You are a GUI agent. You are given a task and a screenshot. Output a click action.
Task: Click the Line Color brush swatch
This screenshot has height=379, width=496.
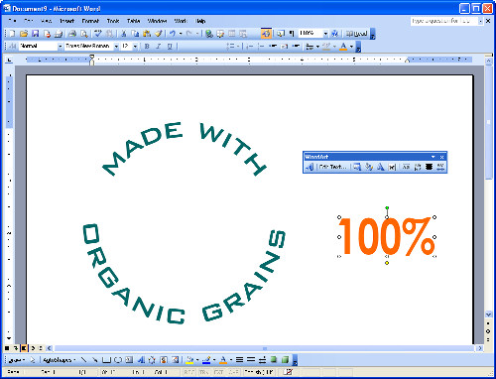click(206, 359)
